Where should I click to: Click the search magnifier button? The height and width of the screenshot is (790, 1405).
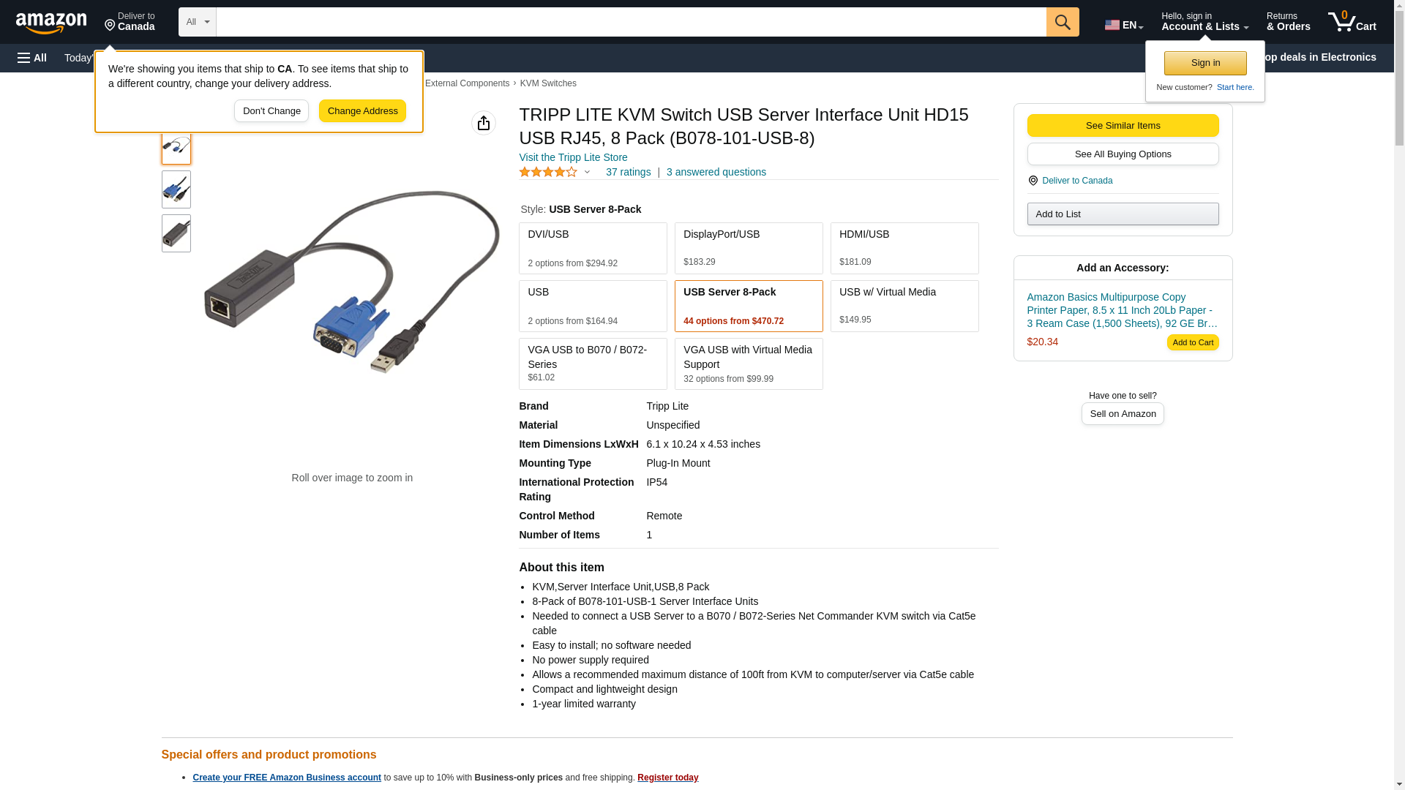click(x=1063, y=22)
